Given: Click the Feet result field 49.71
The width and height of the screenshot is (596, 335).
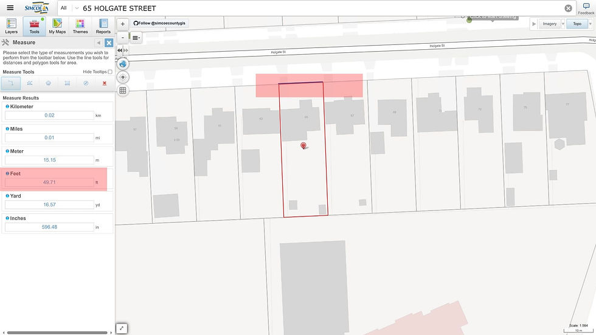Looking at the screenshot, I should (49, 182).
